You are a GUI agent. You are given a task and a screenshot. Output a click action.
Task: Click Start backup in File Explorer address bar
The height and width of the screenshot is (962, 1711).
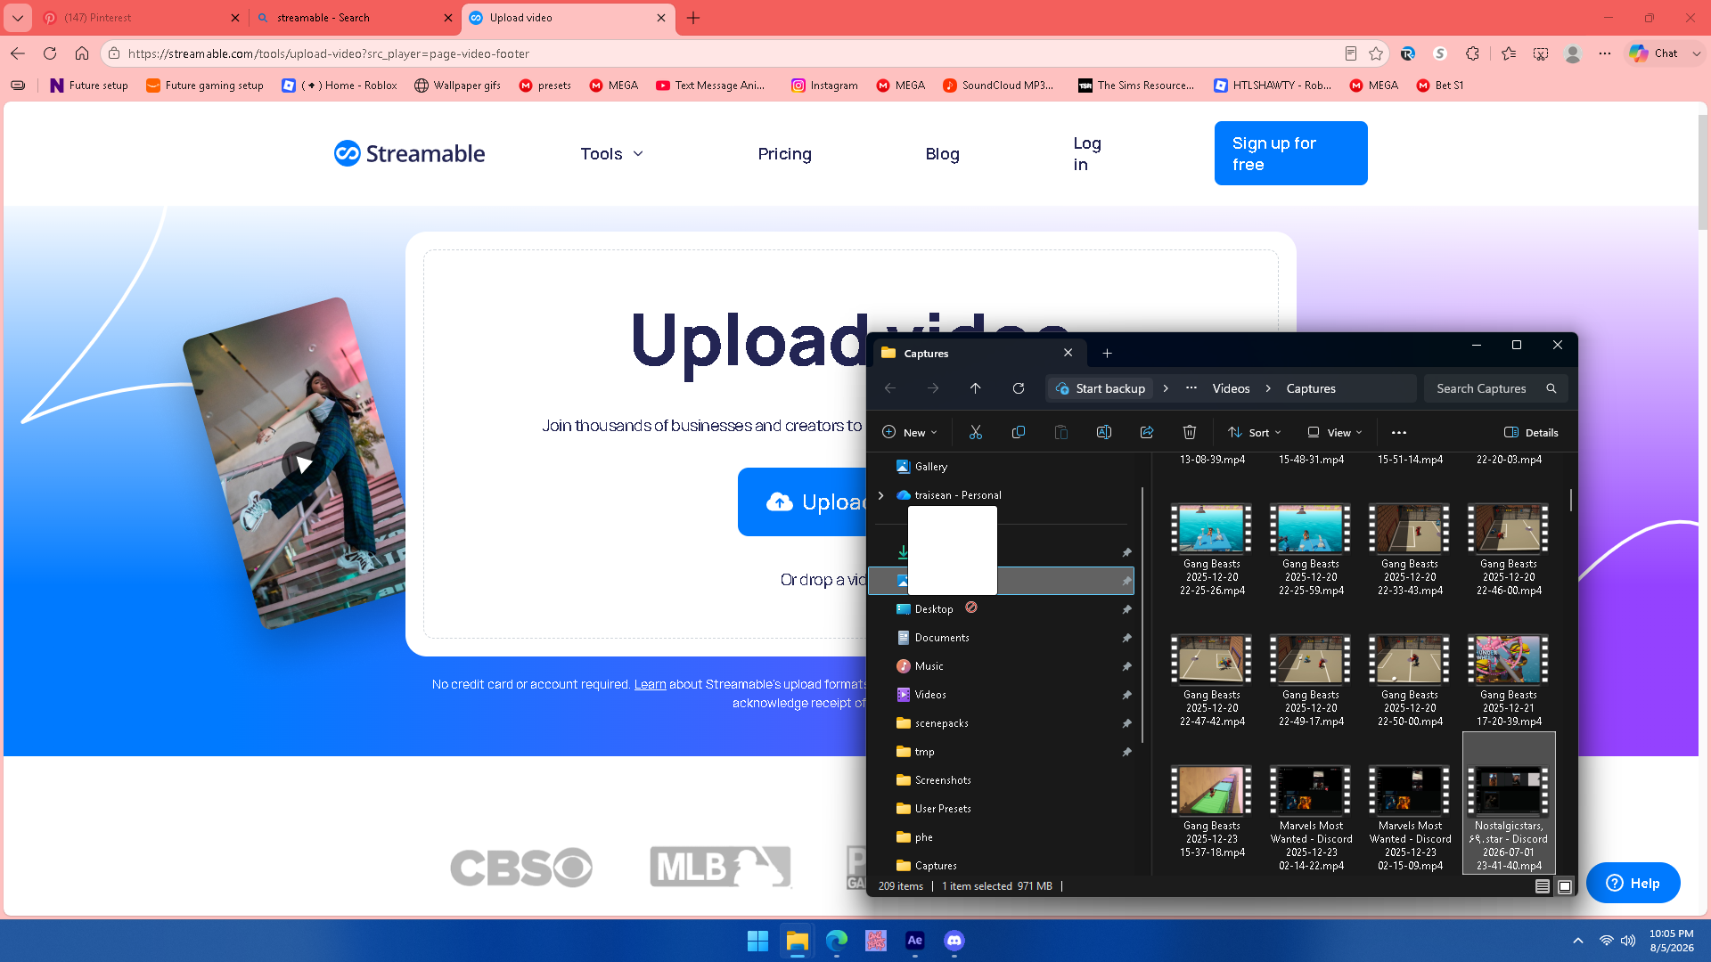click(1101, 388)
